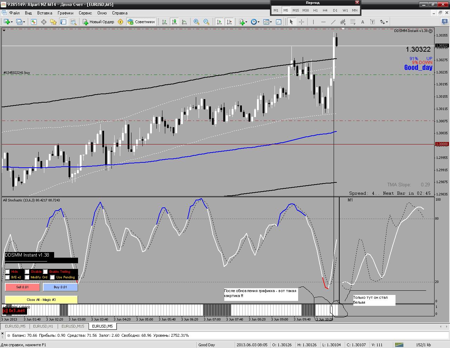The height and width of the screenshot is (348, 450).
Task: Switch to the EURUSD,M15 chart tab
Action: pos(73,326)
